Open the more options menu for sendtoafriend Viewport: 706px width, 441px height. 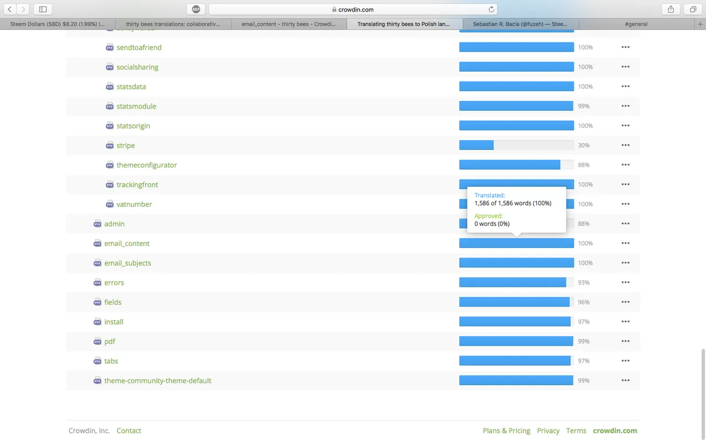pyautogui.click(x=625, y=47)
